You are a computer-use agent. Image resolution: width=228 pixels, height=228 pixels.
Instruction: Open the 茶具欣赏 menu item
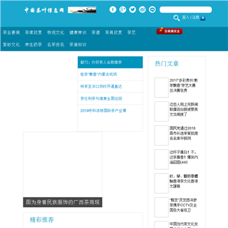pos(113,32)
